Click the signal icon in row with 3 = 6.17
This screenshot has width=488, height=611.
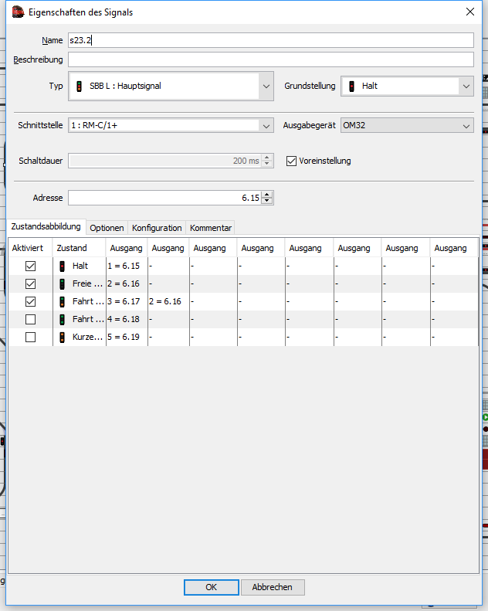(63, 301)
